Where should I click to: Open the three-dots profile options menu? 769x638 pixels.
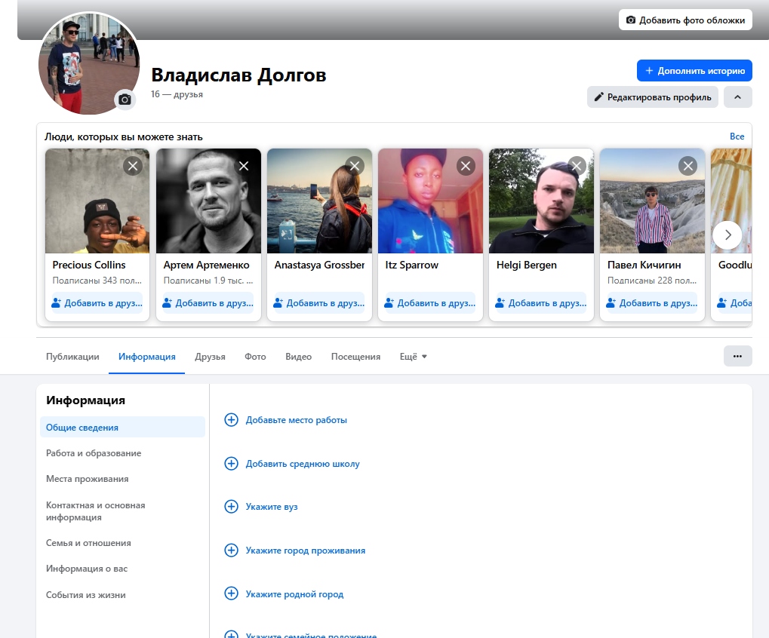[737, 356]
